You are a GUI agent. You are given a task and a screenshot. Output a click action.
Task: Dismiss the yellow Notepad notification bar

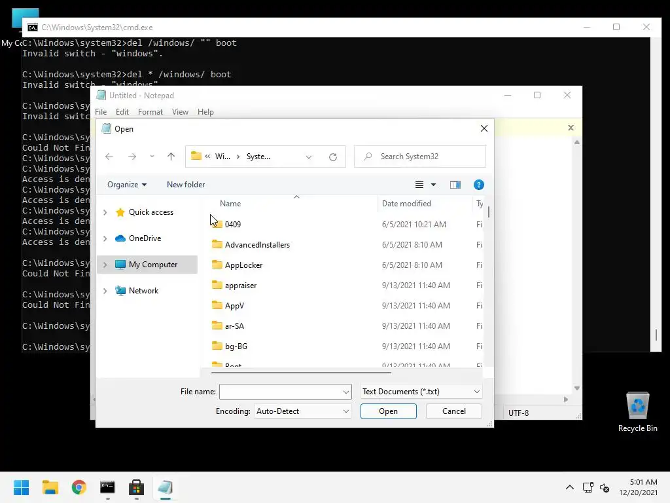(571, 128)
